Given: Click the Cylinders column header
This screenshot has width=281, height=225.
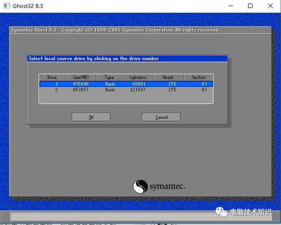Looking at the screenshot, I should tap(138, 78).
